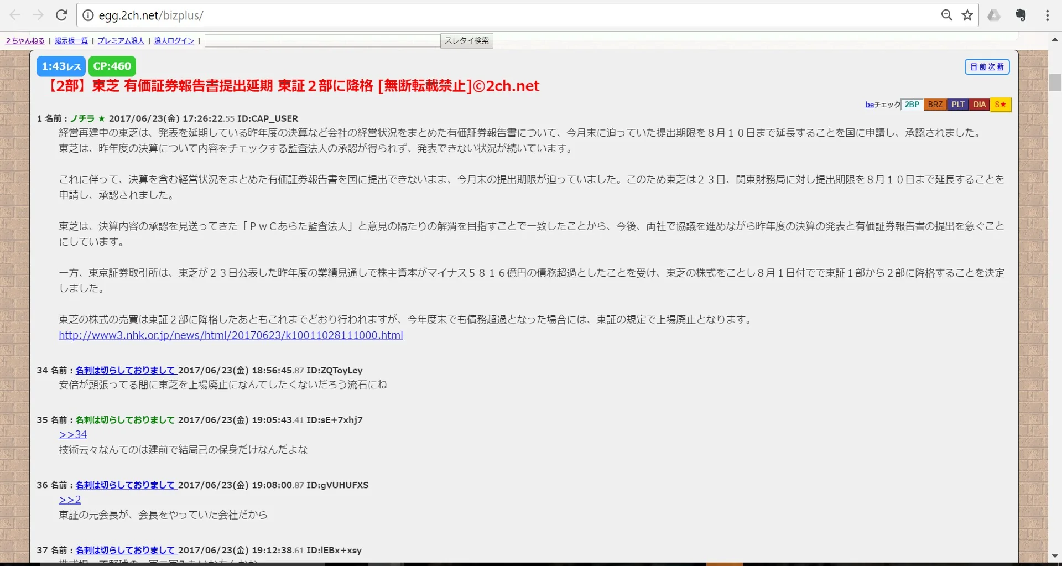
Task: Open the 浪人ログイン link
Action: (x=174, y=40)
